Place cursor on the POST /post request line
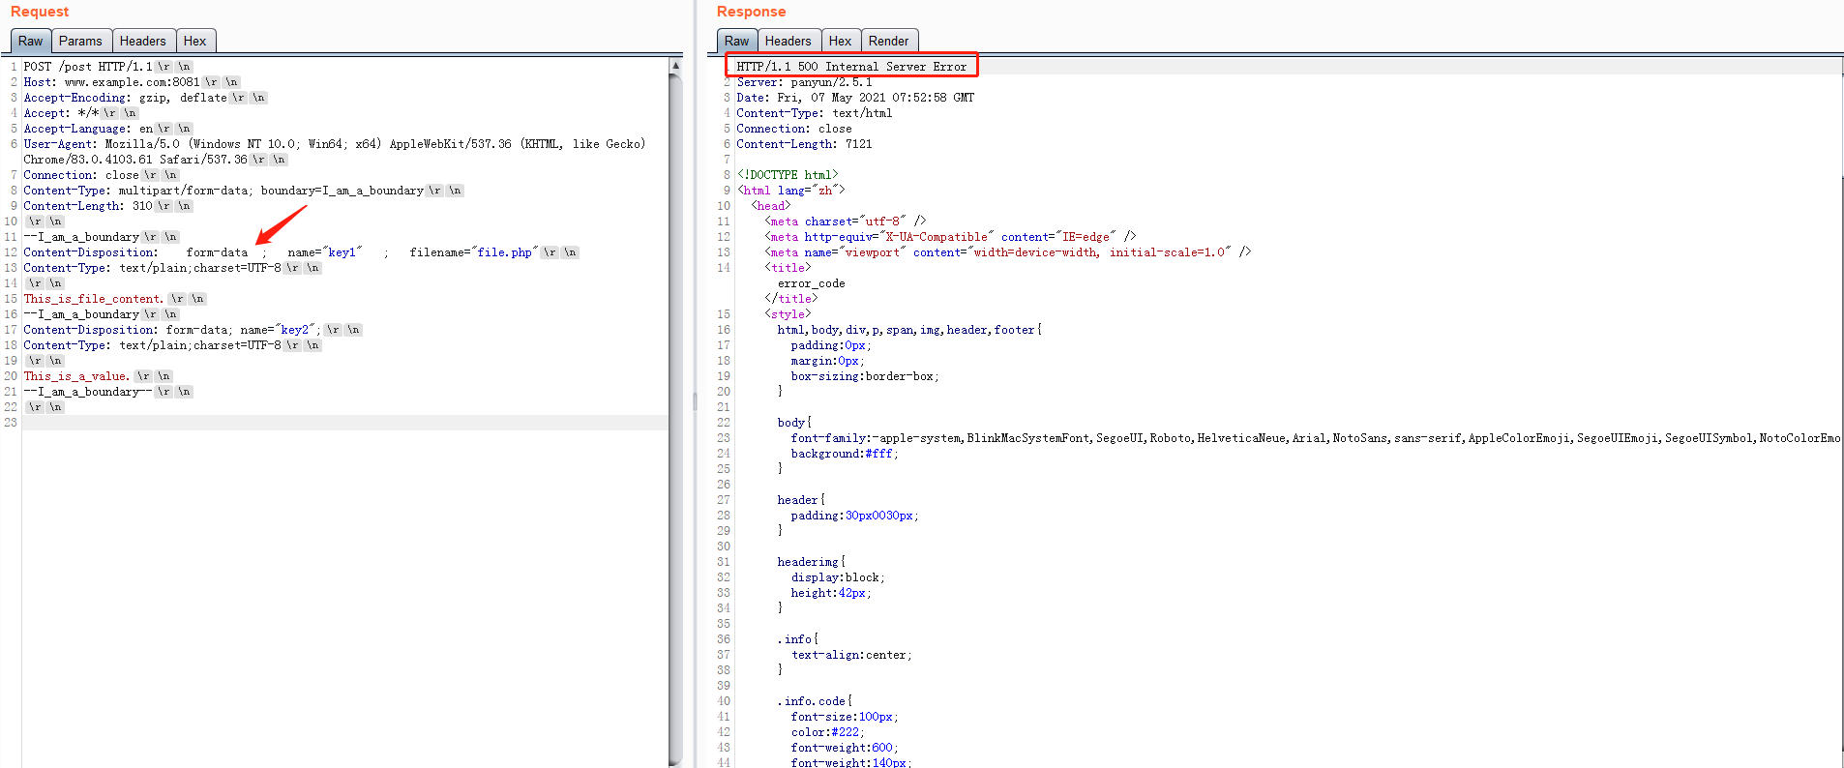Screen dimensions: 1844x768 [x=87, y=67]
